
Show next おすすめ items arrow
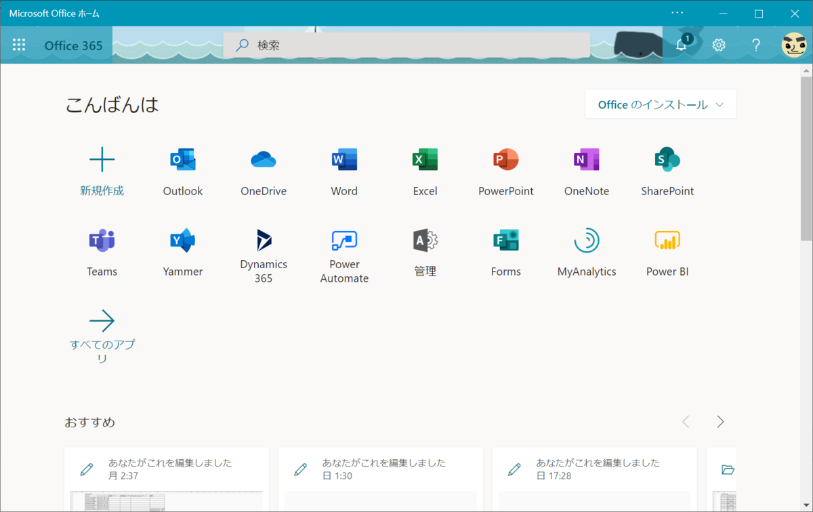[720, 422]
